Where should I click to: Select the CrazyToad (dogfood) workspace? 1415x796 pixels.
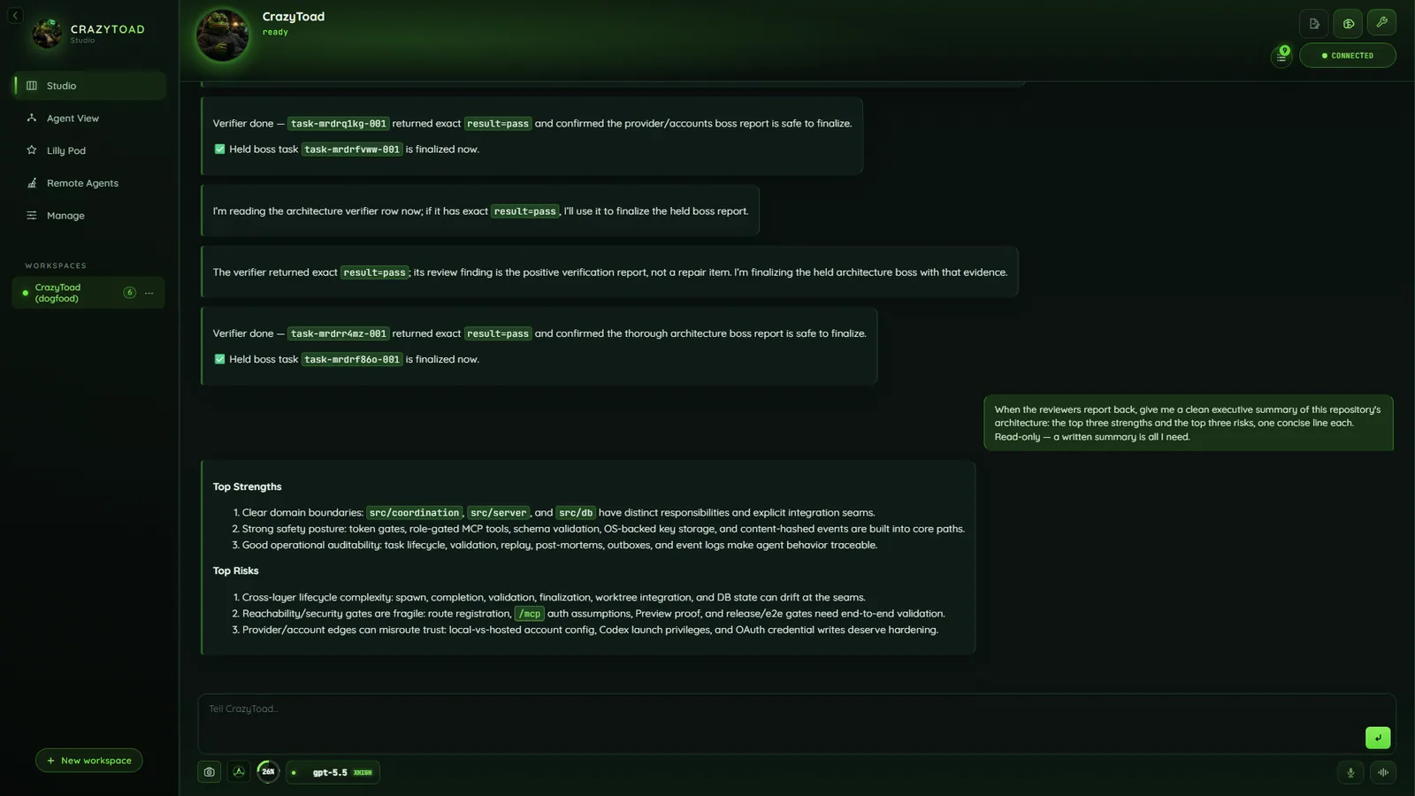(88, 293)
